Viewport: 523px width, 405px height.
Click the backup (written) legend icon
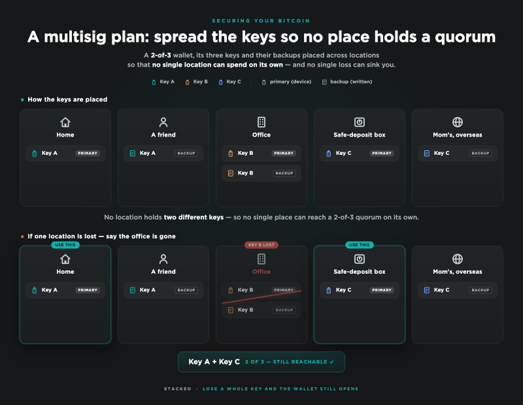coord(324,82)
